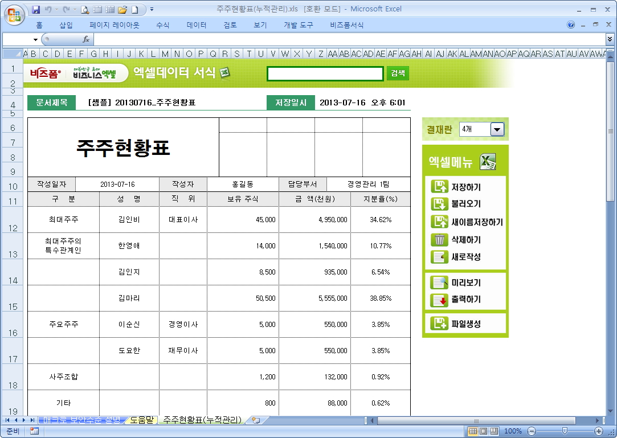Switch to Page Break Preview view

(494, 431)
